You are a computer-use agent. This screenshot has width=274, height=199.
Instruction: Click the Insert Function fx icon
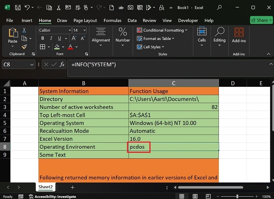point(62,65)
